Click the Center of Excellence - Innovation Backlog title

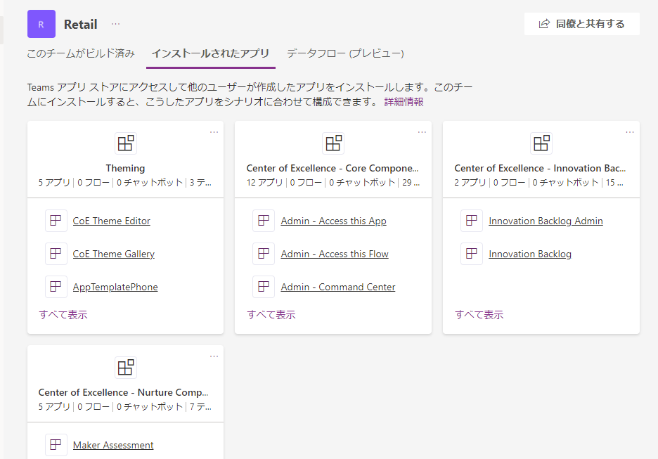(x=540, y=168)
